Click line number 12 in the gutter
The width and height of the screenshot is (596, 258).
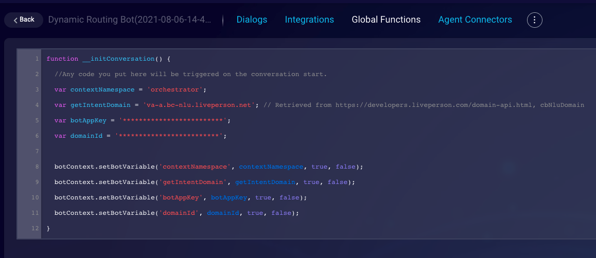pos(36,228)
